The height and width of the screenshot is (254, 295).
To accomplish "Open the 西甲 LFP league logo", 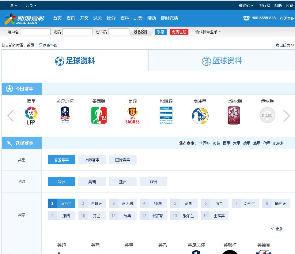I will (31, 116).
